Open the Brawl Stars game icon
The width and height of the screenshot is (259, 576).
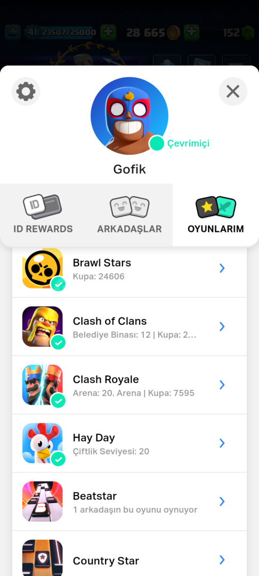43,268
